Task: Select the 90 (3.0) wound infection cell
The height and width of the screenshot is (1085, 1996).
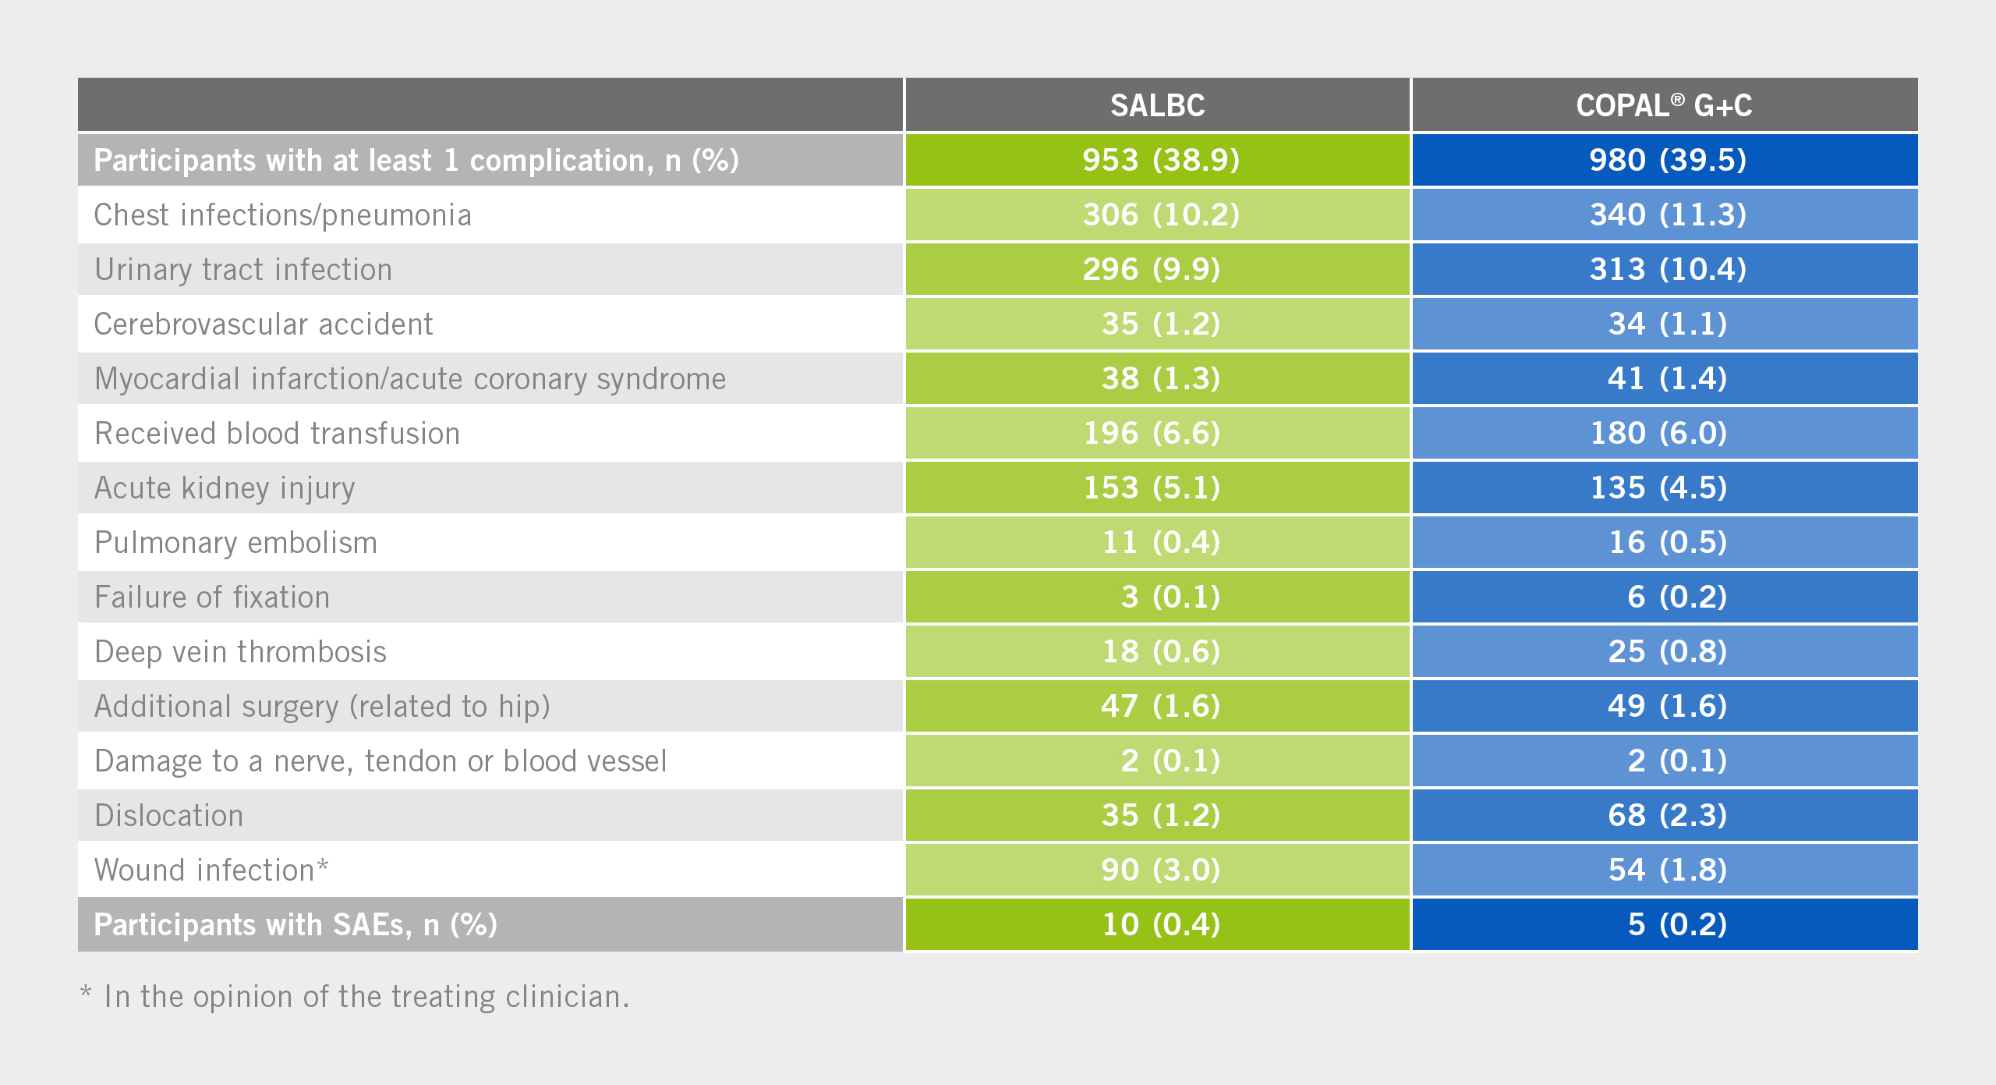Action: [1160, 870]
